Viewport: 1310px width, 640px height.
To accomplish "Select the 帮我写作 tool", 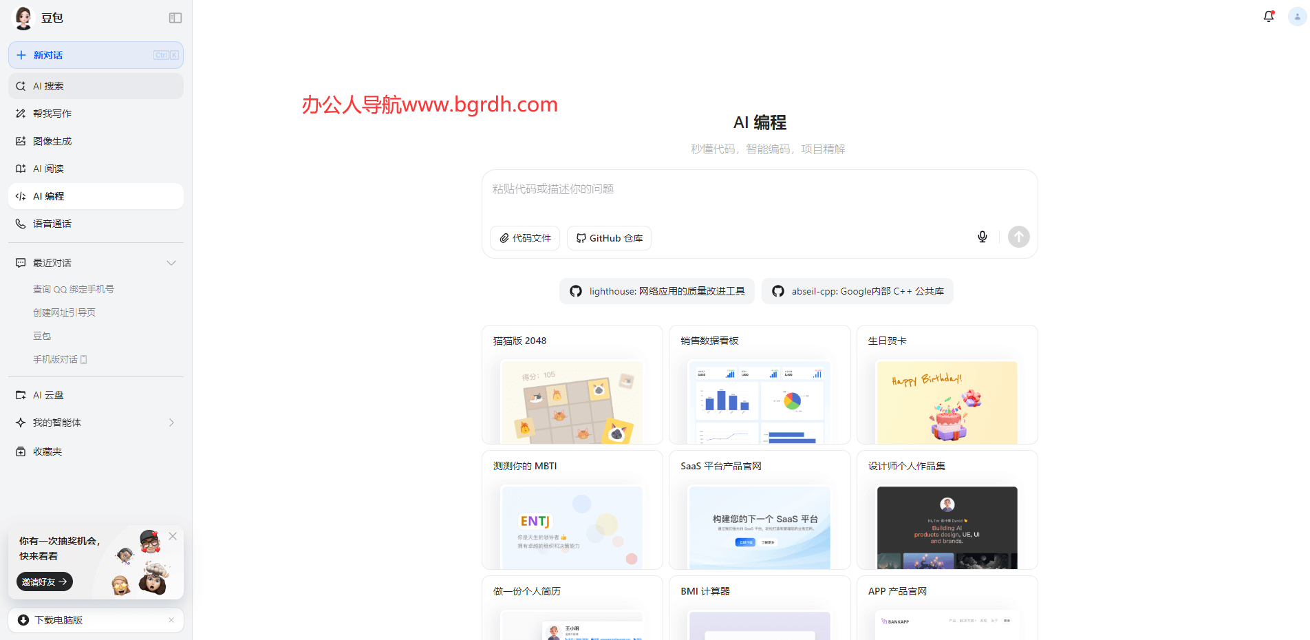I will (52, 113).
